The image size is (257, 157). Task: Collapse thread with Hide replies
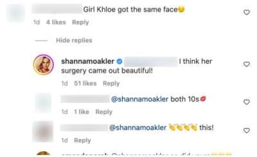coord(74,40)
